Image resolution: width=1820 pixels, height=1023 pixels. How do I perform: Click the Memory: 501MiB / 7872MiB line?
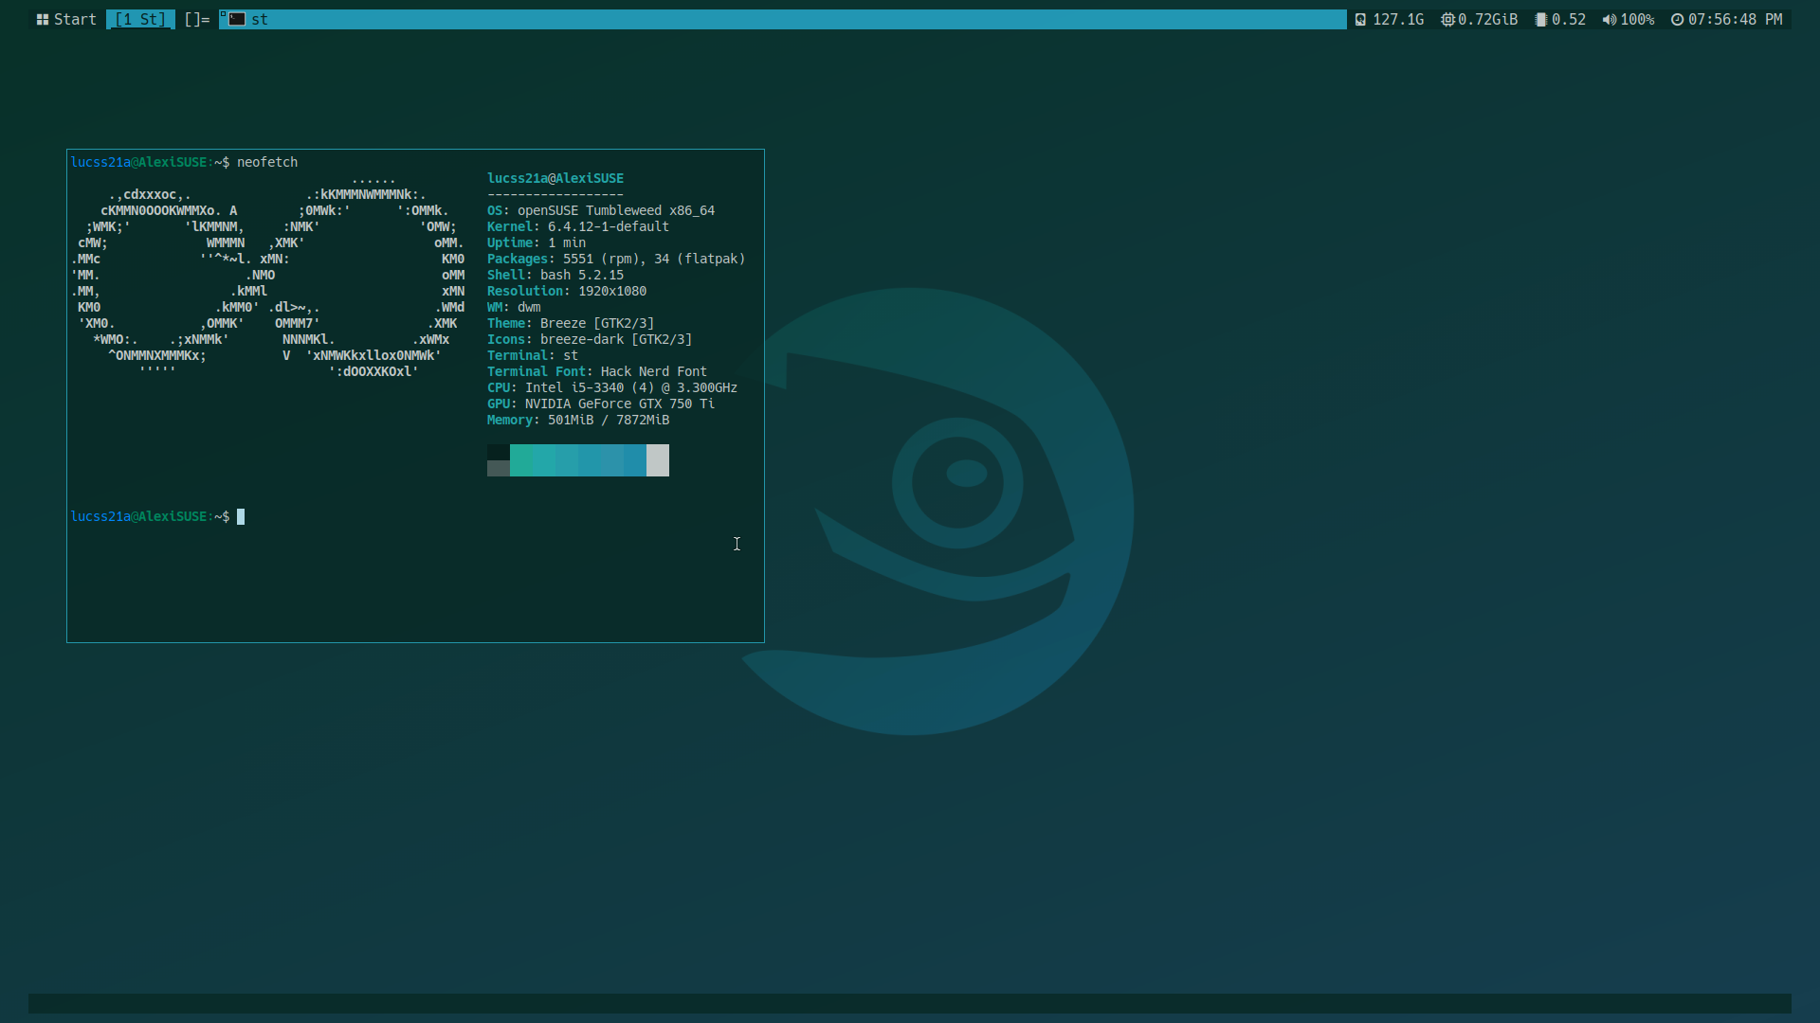(578, 420)
